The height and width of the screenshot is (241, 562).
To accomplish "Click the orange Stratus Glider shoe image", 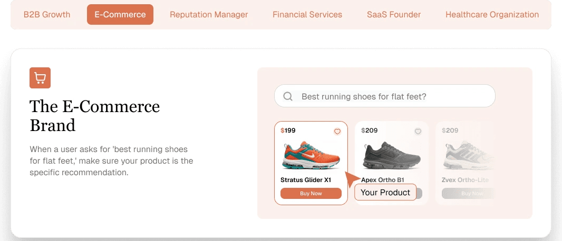I will (x=311, y=156).
